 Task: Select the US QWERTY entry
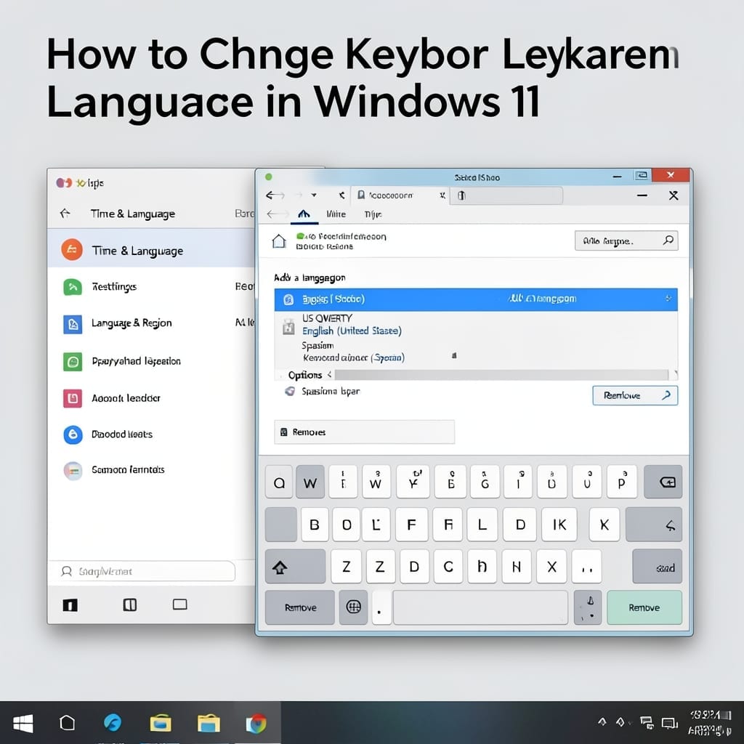click(327, 318)
